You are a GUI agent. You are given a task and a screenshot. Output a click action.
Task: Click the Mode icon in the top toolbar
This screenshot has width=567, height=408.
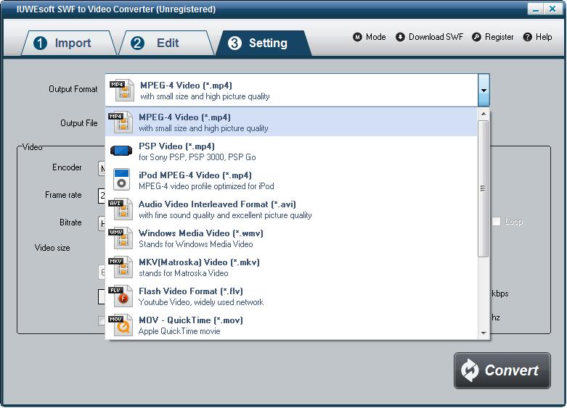pyautogui.click(x=357, y=37)
